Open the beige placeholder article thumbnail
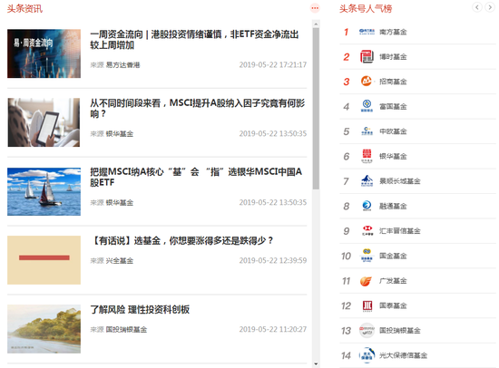 (x=44, y=260)
